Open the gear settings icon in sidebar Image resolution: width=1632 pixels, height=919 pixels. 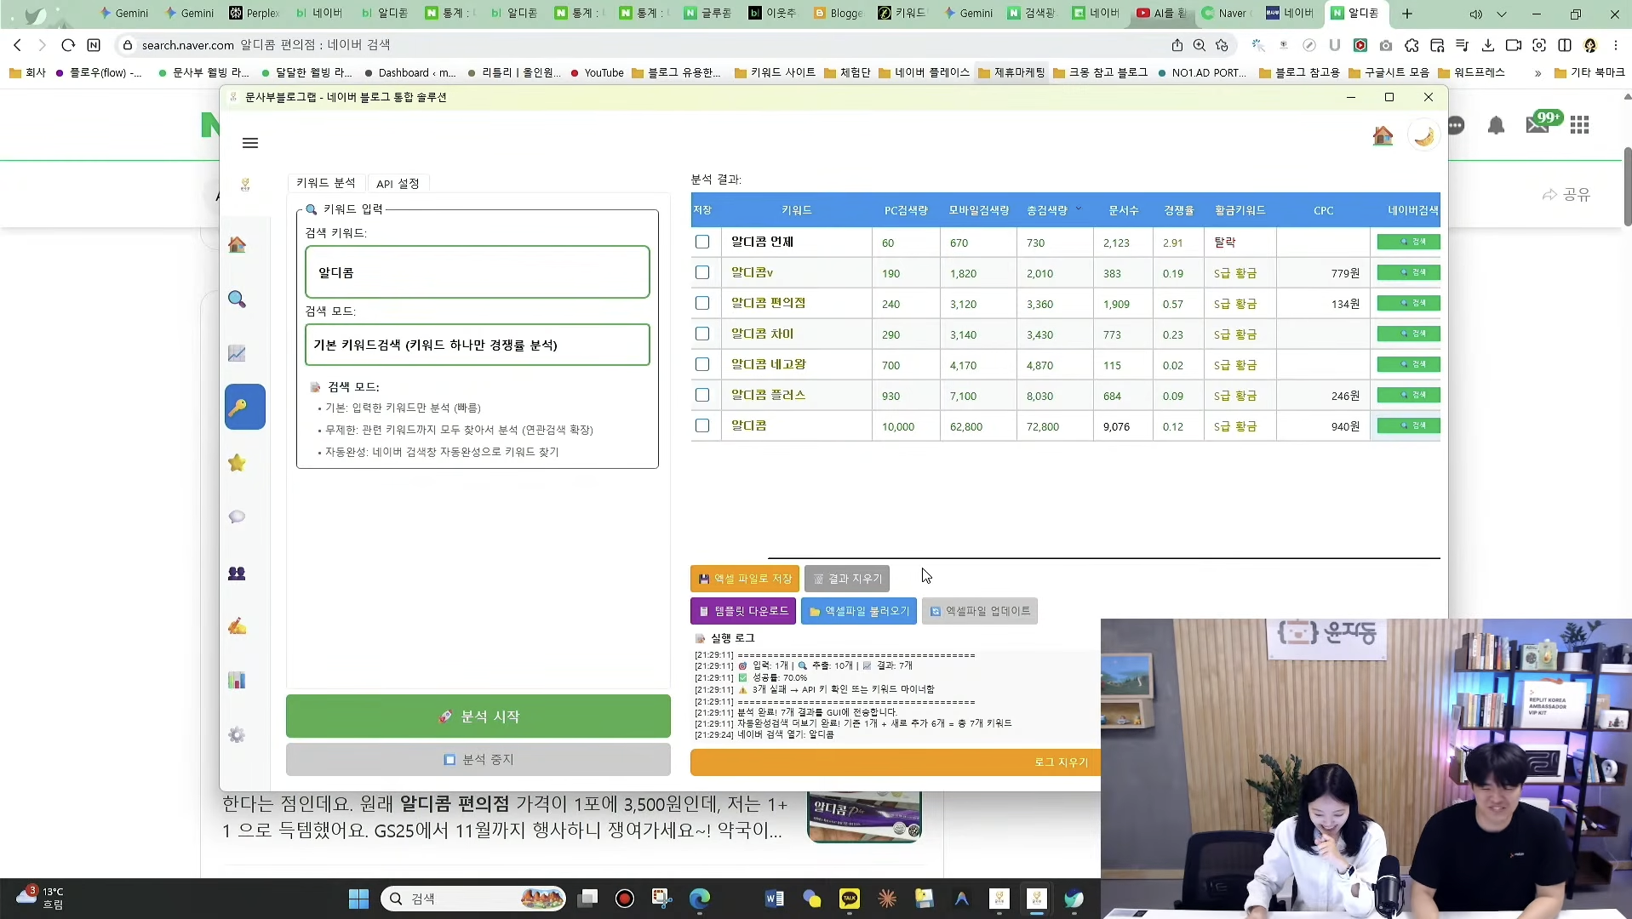point(237,734)
